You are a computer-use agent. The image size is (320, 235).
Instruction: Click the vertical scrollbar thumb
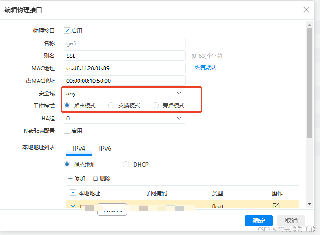click(309, 83)
